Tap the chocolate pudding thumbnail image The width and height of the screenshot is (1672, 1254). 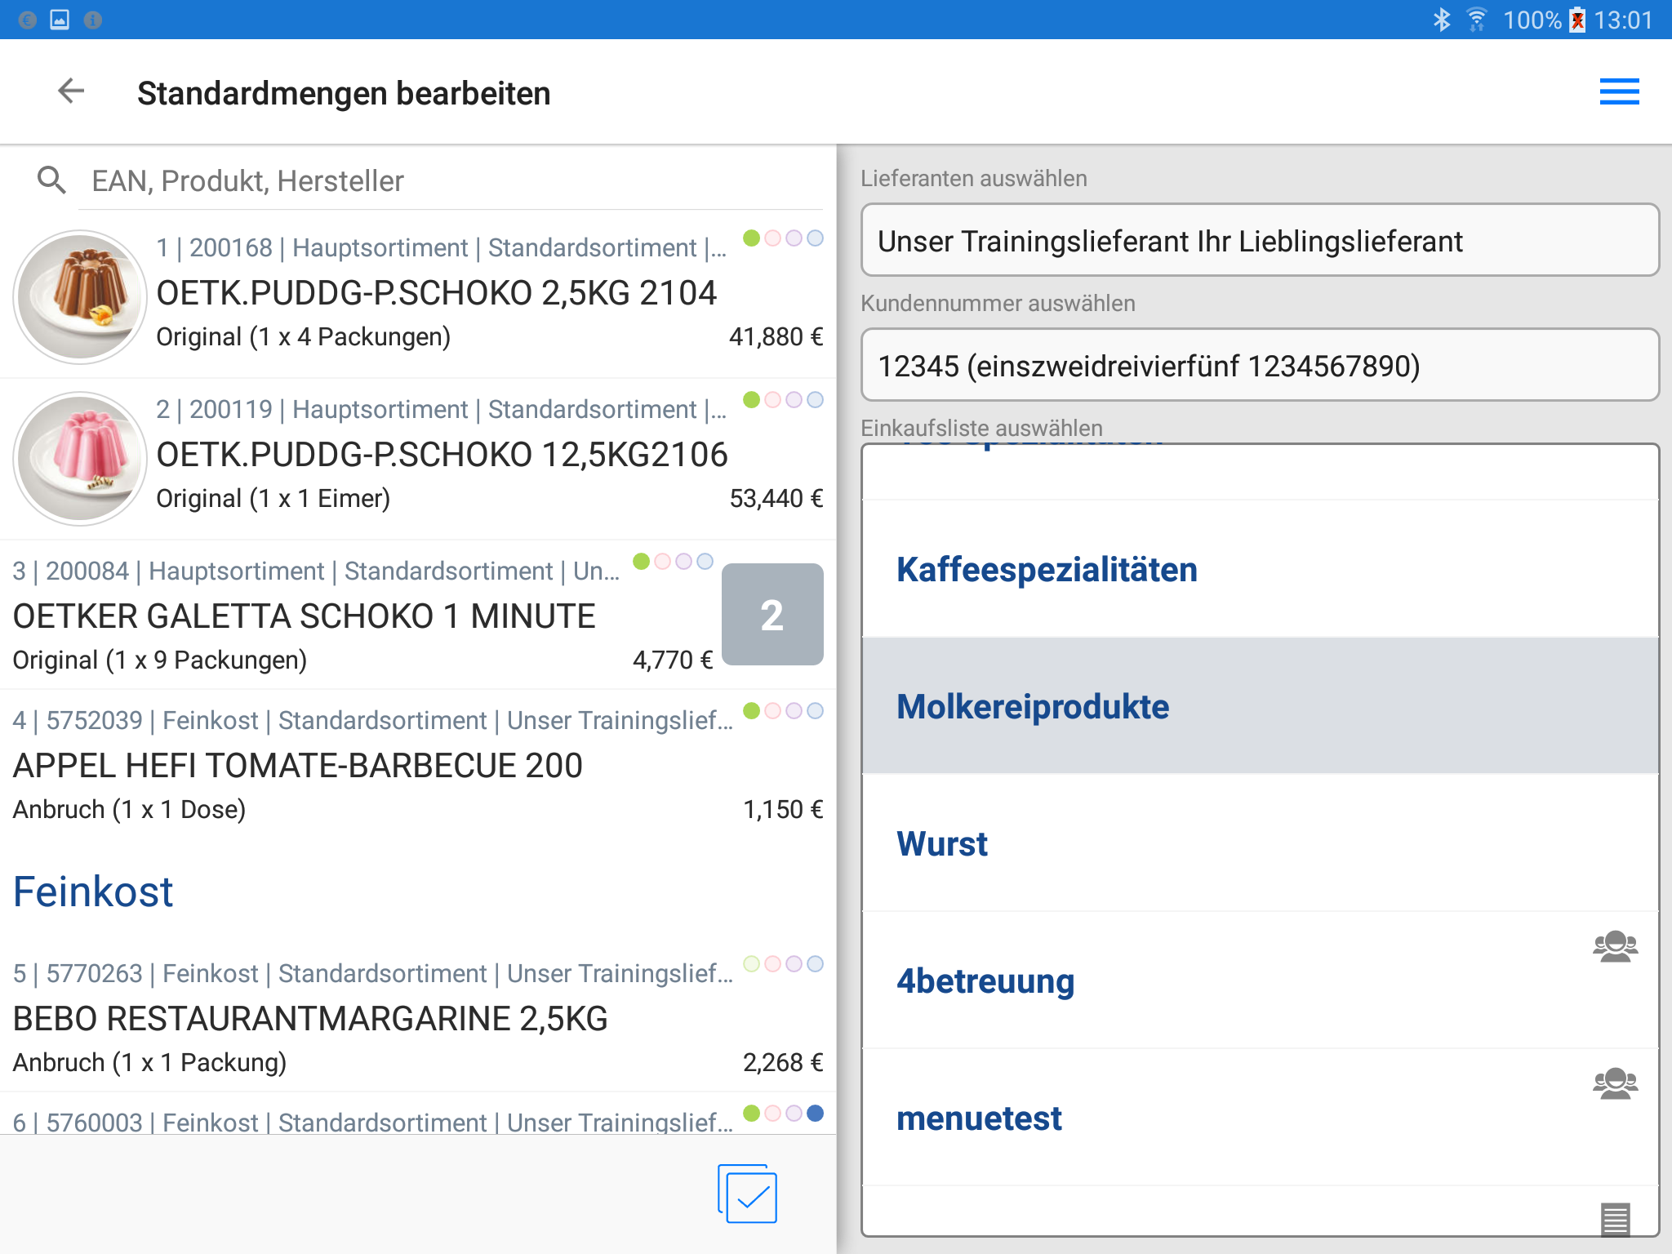[x=80, y=297]
